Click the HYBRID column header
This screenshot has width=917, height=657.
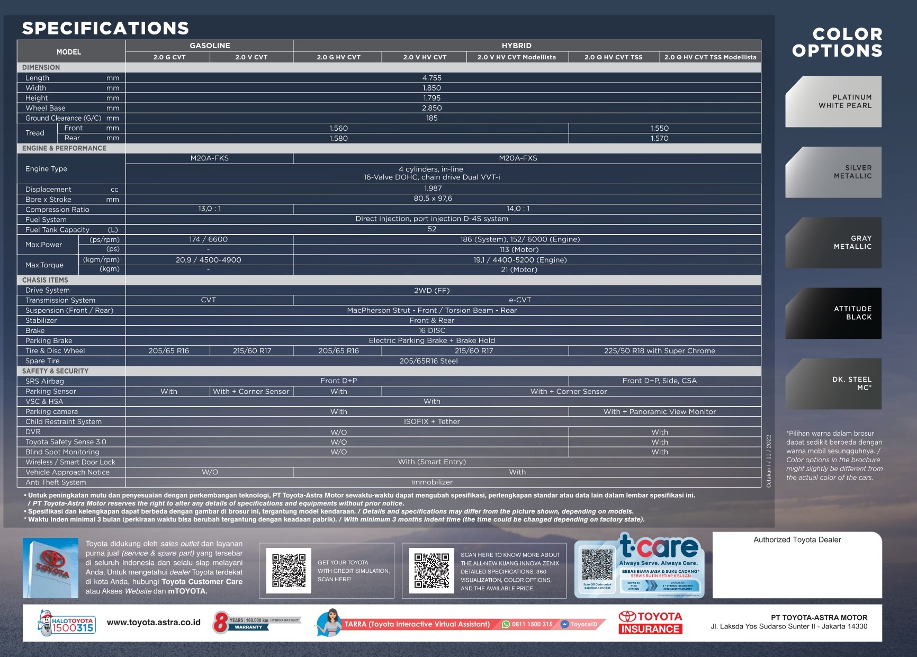[x=516, y=46]
